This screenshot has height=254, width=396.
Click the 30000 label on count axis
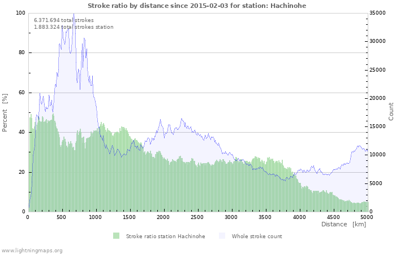point(377,41)
